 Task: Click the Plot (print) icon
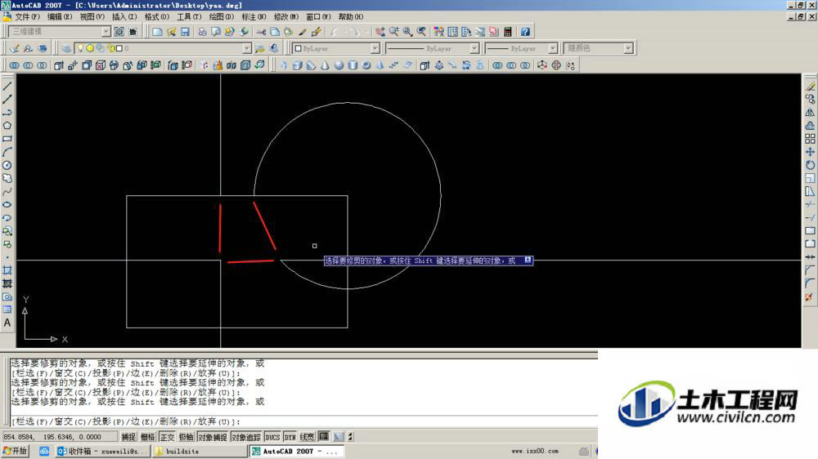202,32
